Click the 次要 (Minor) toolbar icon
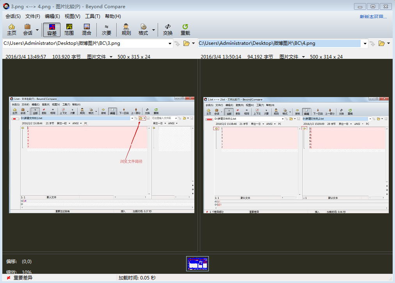Viewport: 395px width, 283px height. click(x=106, y=29)
